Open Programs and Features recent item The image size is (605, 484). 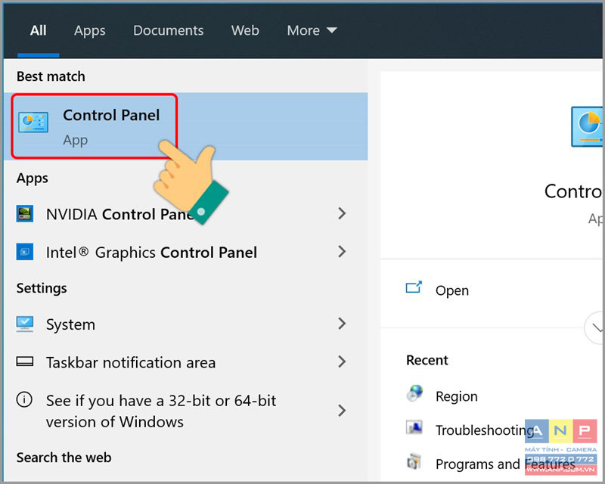coord(505,464)
